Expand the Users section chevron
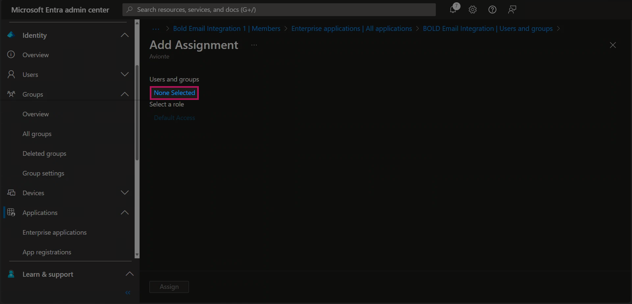Image resolution: width=632 pixels, height=304 pixels. point(125,75)
